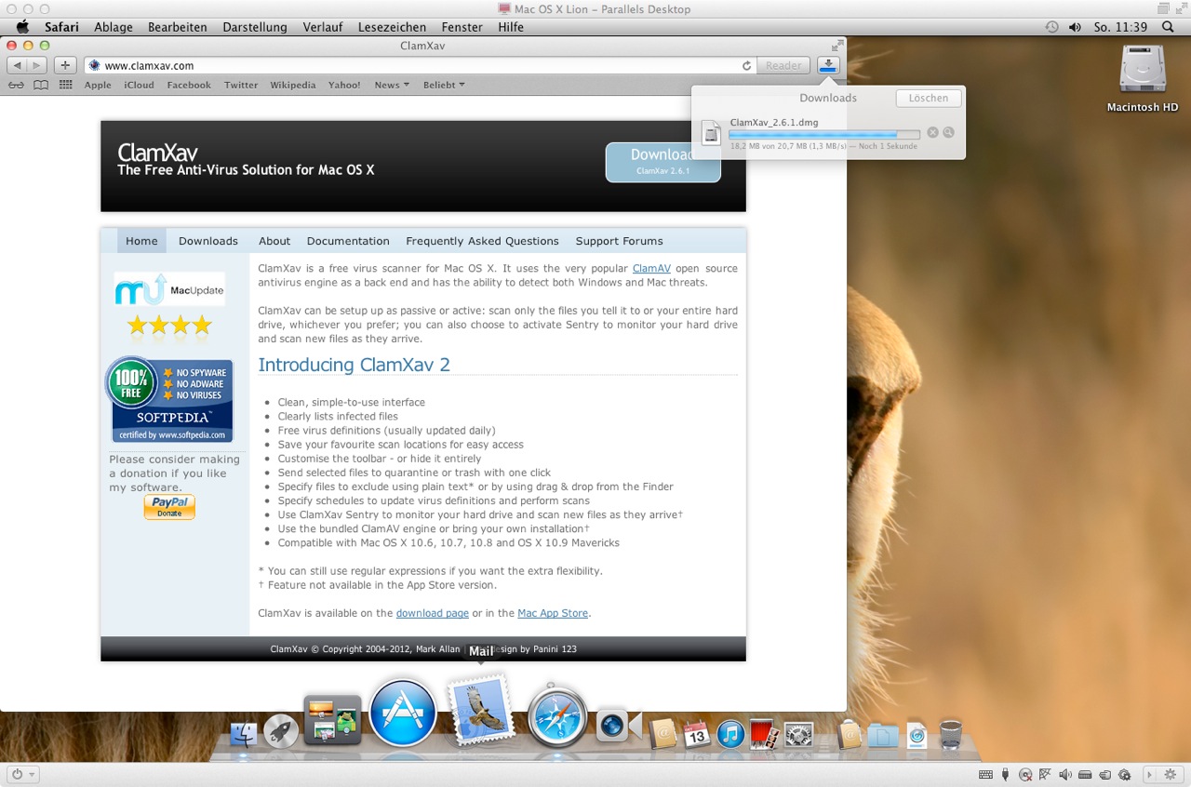Open Top Sites grid icon
The image size is (1191, 787).
tap(65, 85)
